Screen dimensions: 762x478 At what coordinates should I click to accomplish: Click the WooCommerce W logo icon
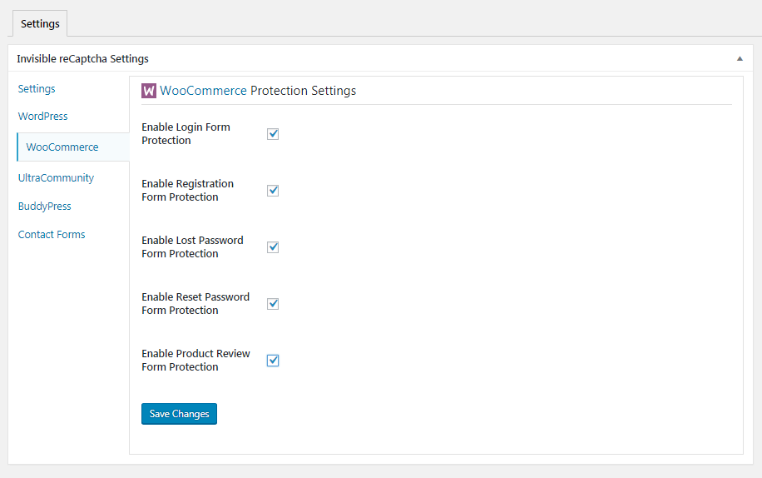(149, 91)
